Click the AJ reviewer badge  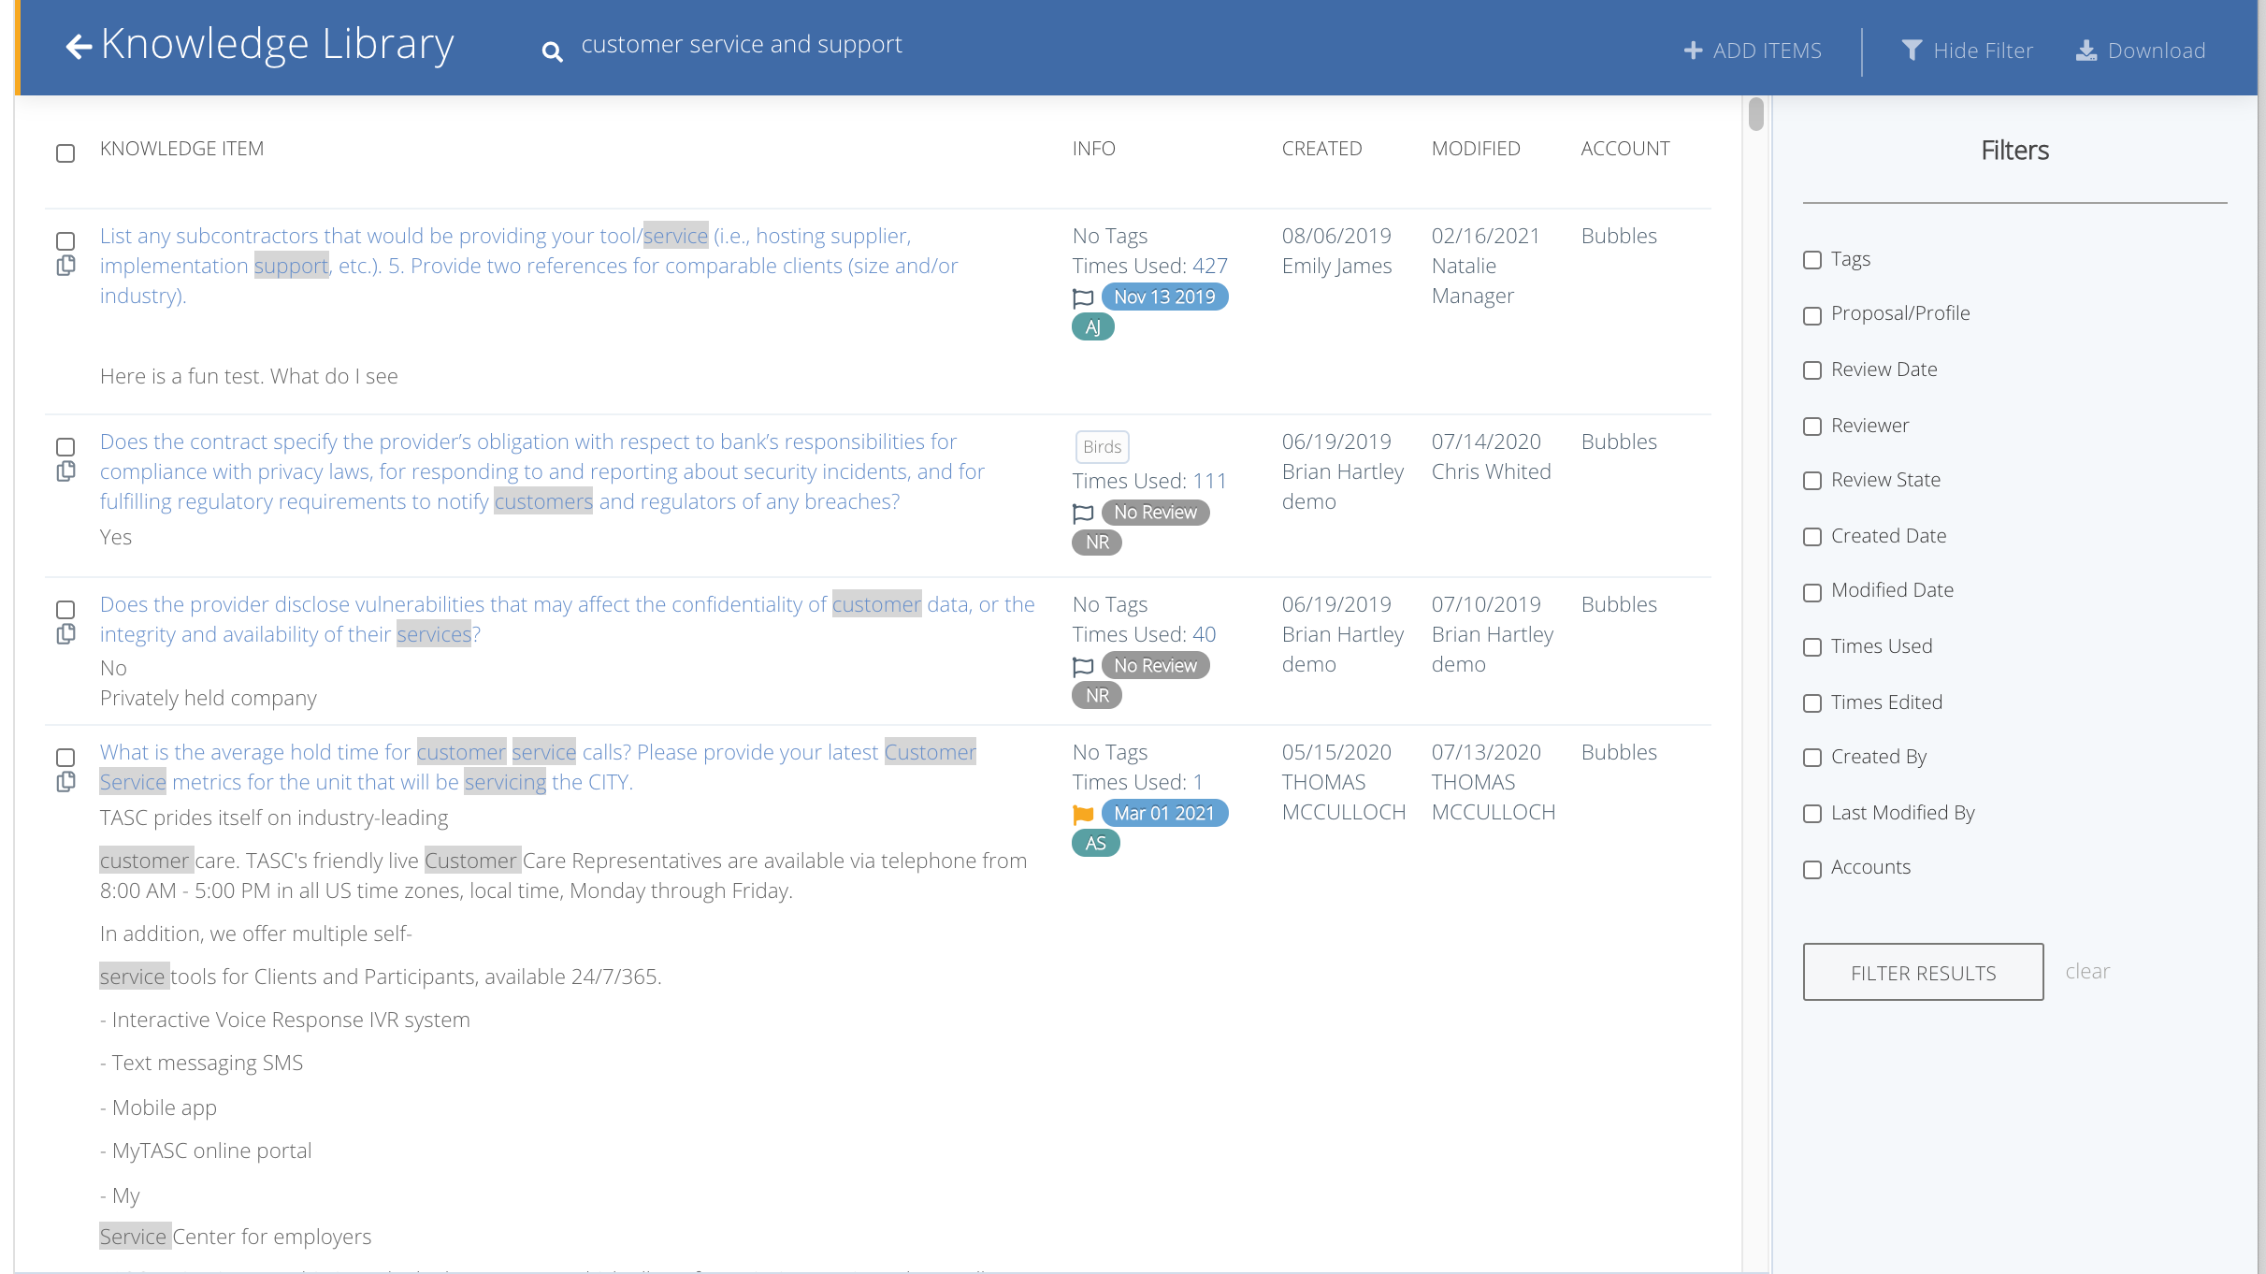(1092, 327)
